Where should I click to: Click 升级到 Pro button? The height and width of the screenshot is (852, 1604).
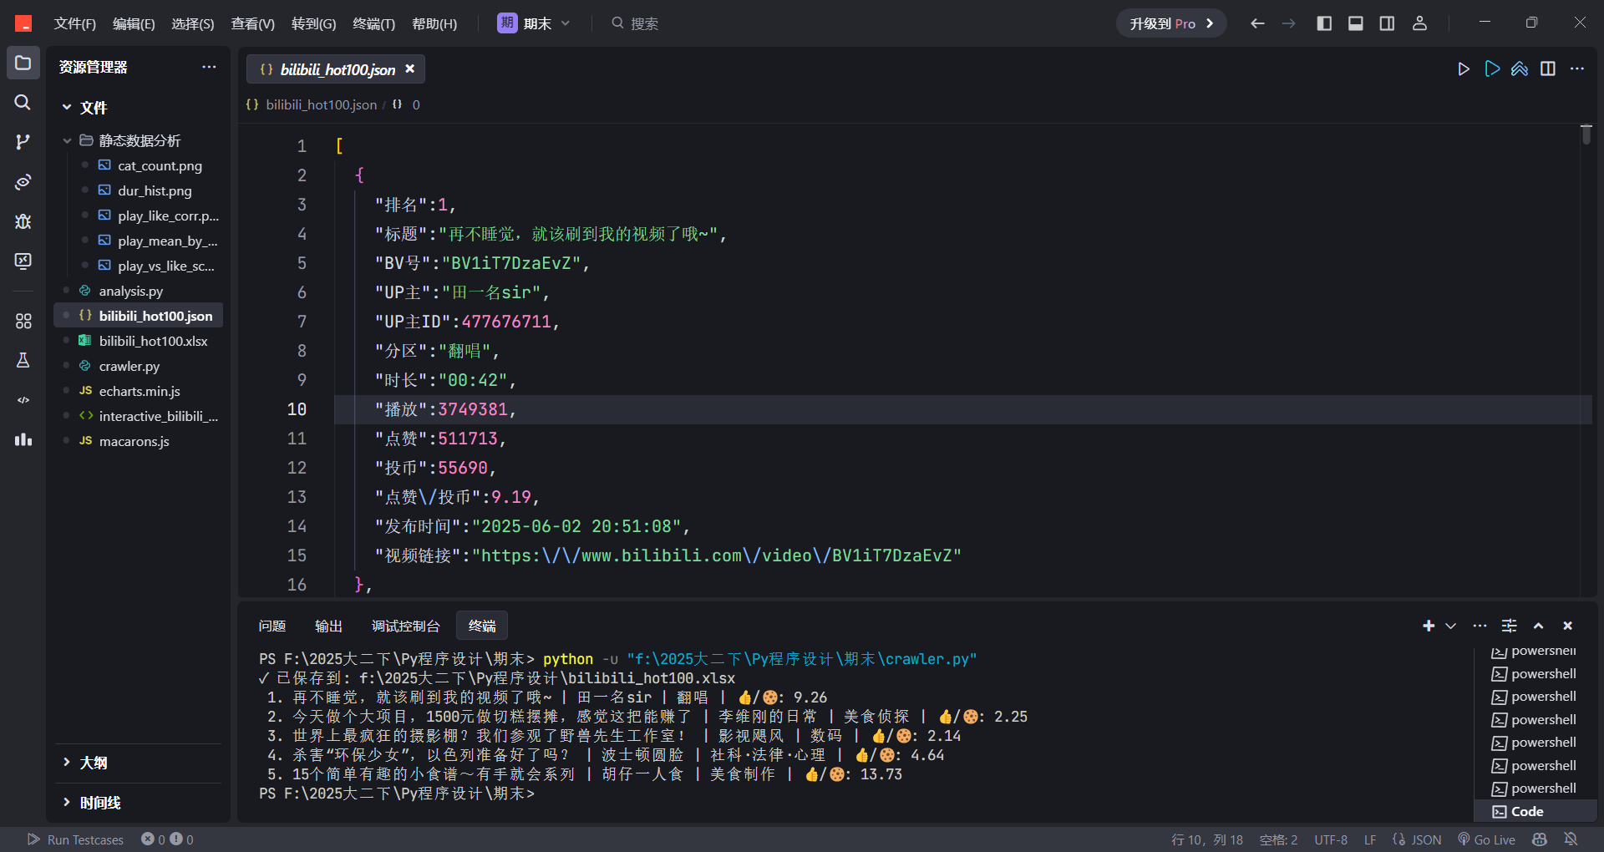1171,23
